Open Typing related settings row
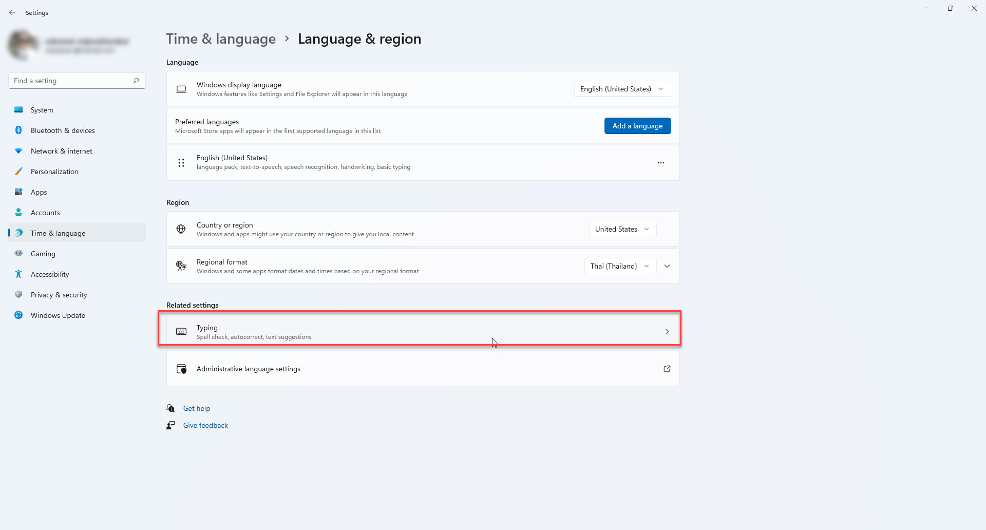Screen dimensions: 986x530 423,332
